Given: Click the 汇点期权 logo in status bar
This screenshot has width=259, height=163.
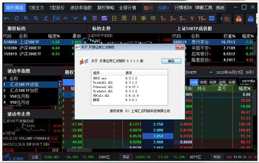Looking at the screenshot, I should [x=13, y=157].
